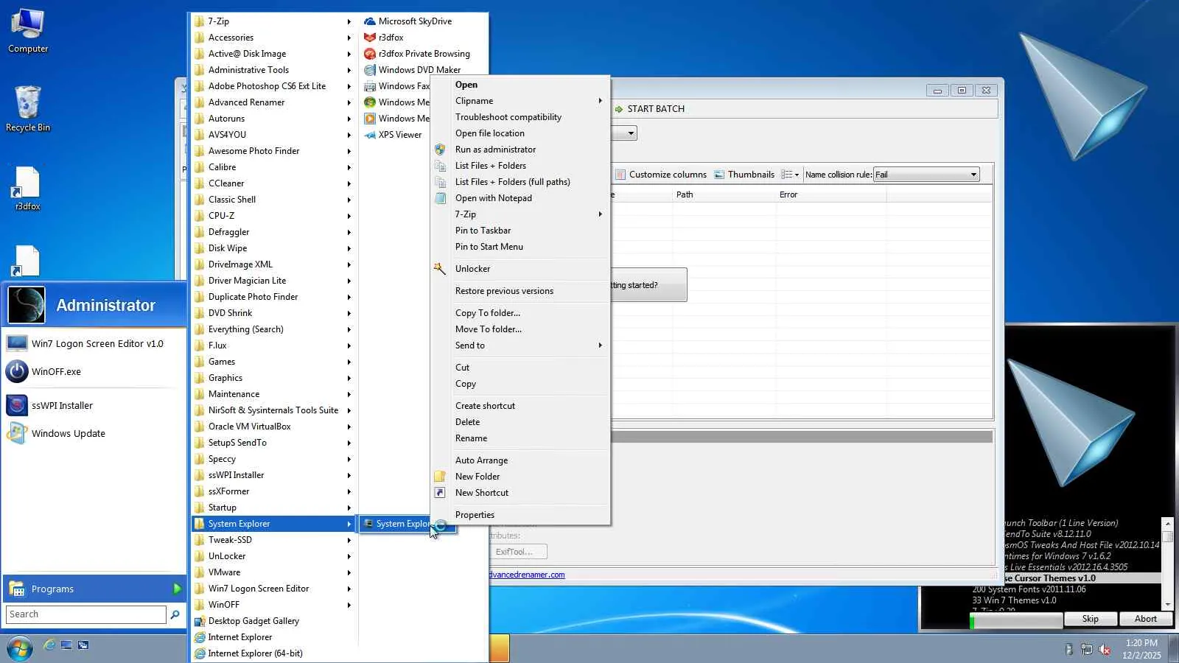Click the New Folder icon in context menu

pyautogui.click(x=440, y=477)
